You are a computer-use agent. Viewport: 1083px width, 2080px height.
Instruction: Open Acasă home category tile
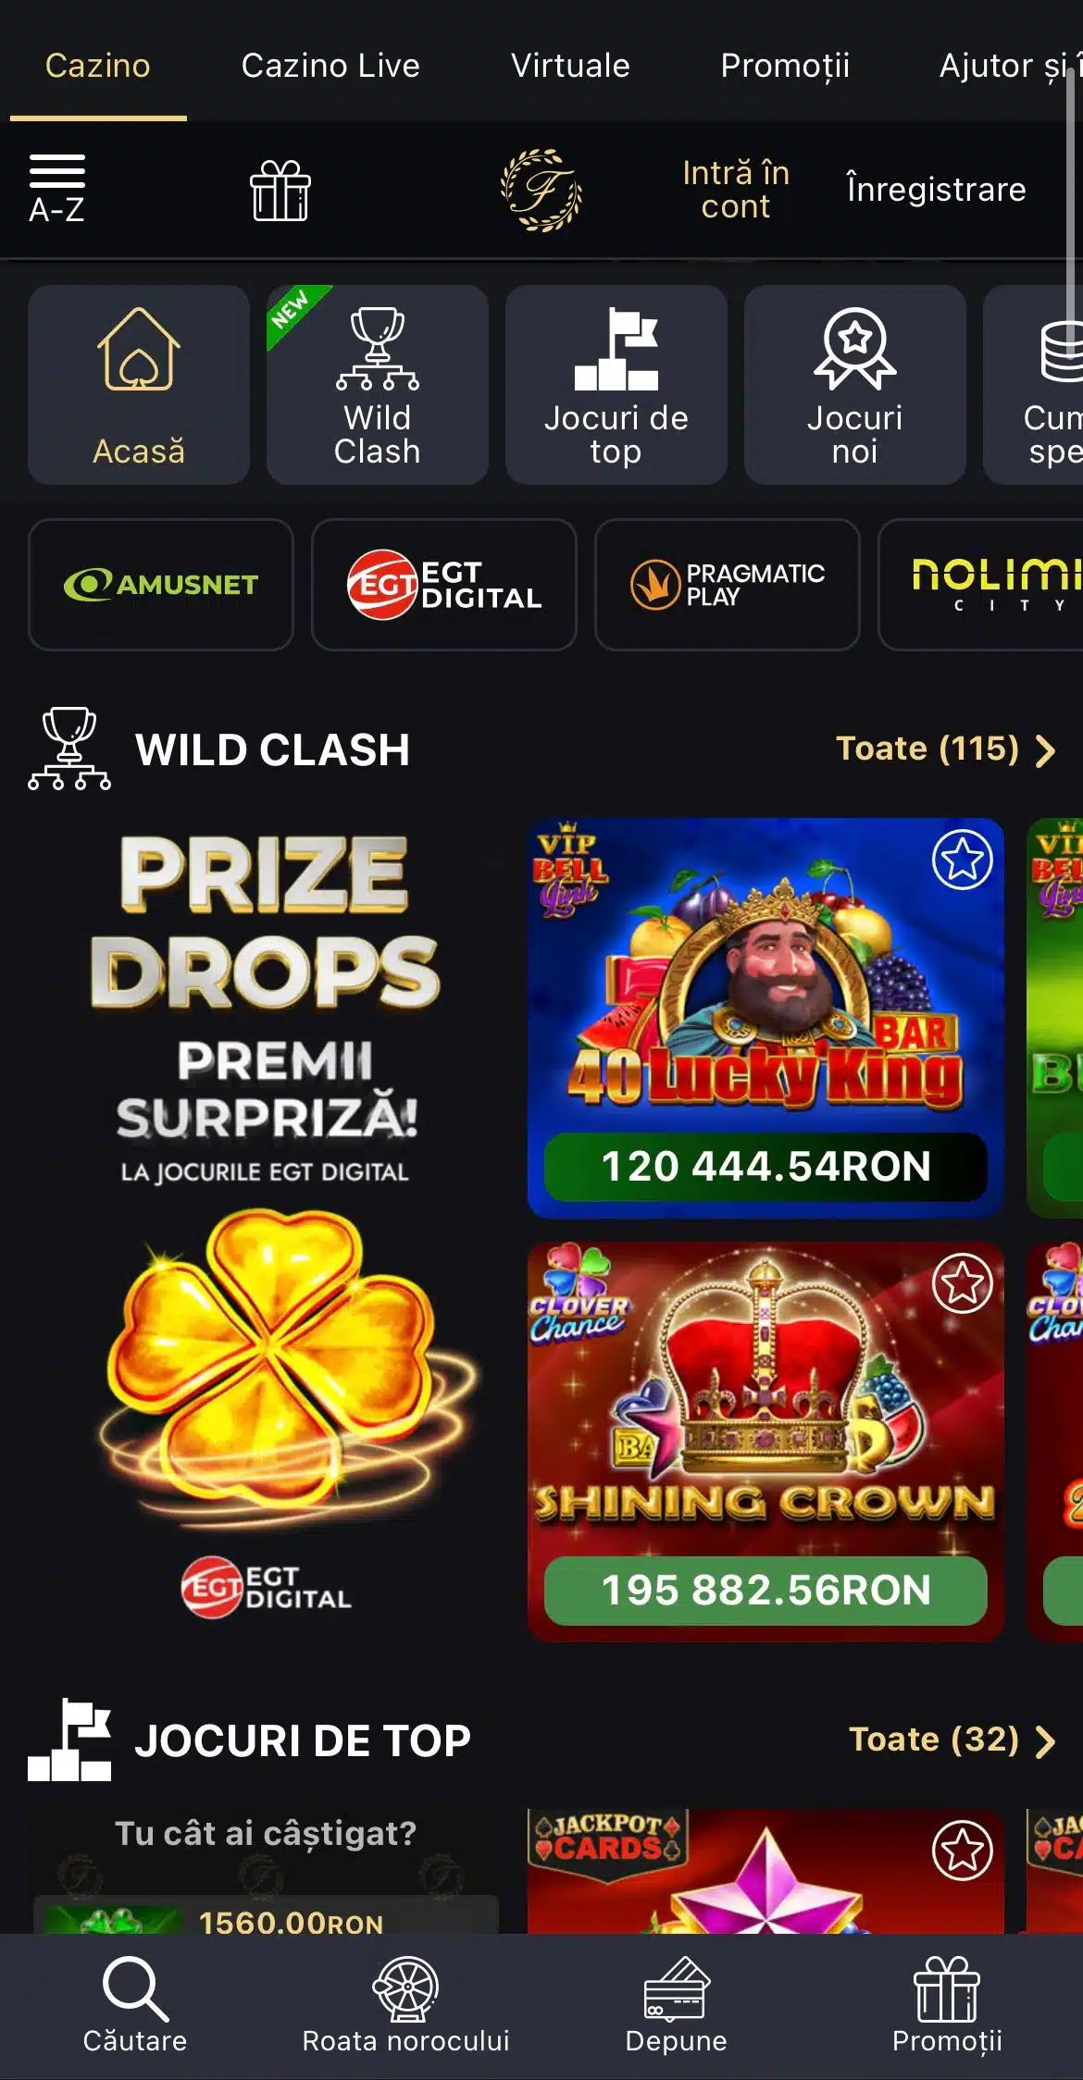coord(139,385)
